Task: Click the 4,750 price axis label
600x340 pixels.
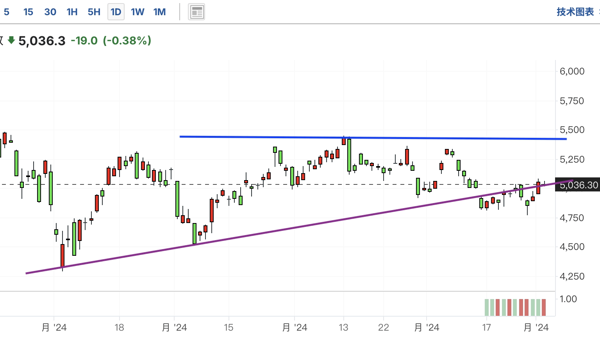Action: pyautogui.click(x=572, y=218)
